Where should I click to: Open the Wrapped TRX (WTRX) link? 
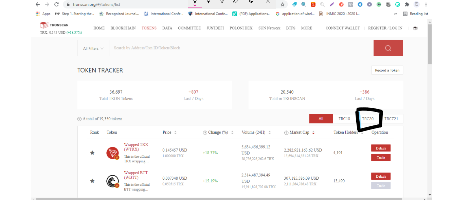[x=136, y=147]
